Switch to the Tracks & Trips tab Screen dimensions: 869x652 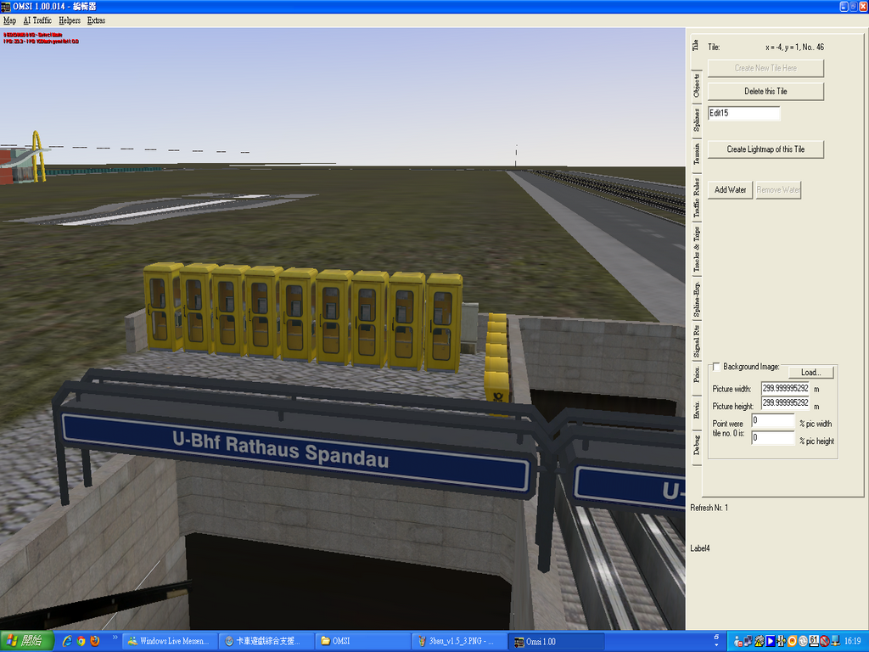pos(696,250)
